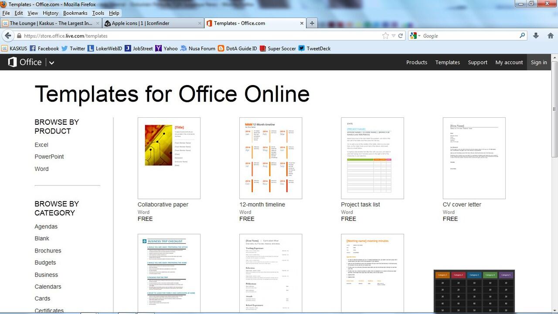Browse Word templates in sidebar
Viewport: 558px width, 314px height.
(42, 169)
